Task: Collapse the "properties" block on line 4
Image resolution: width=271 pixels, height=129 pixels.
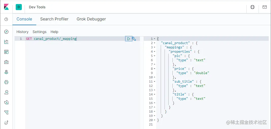Action: 154,52
